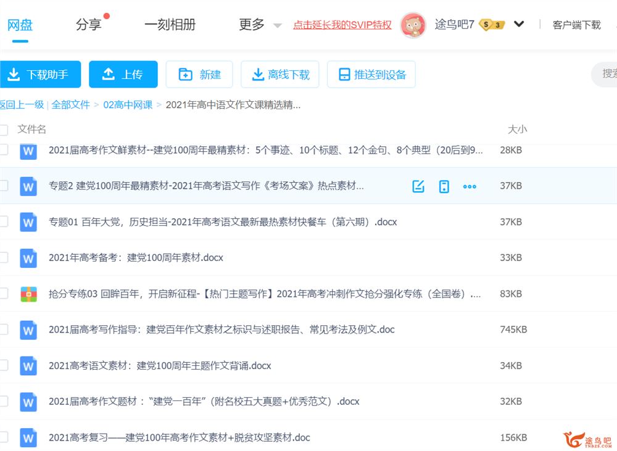This screenshot has height=451, width=617.
Task: Check the box for 2021高考语文素材 file
Action: [4, 365]
